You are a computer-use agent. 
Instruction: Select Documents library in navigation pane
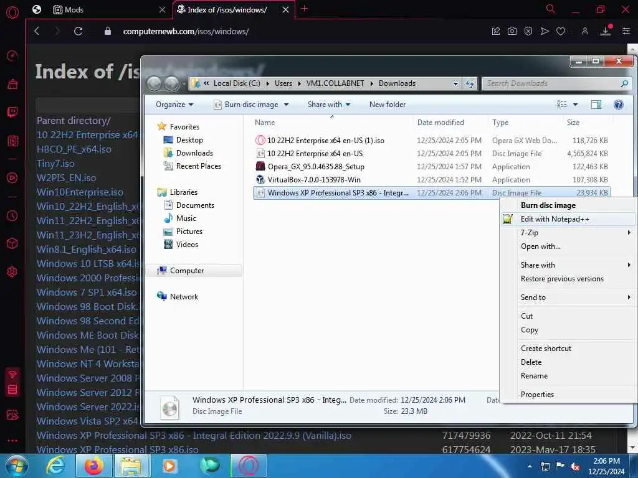(195, 205)
